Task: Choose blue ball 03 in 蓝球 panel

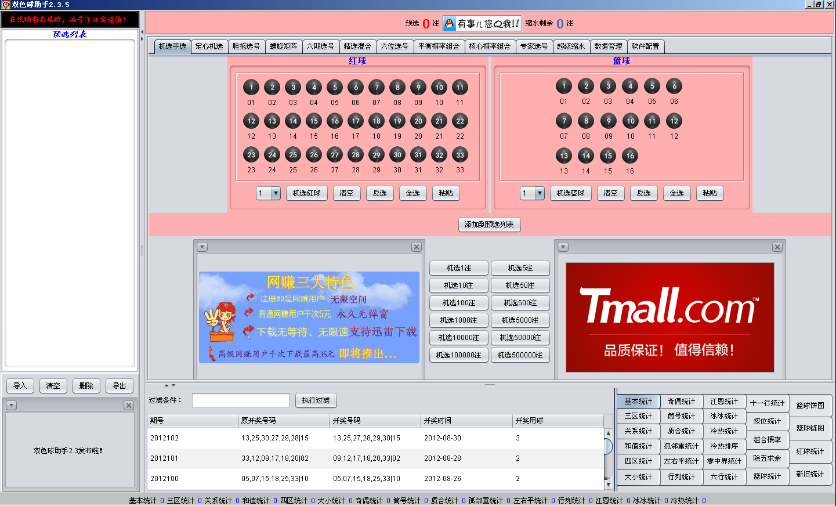Action: [608, 86]
